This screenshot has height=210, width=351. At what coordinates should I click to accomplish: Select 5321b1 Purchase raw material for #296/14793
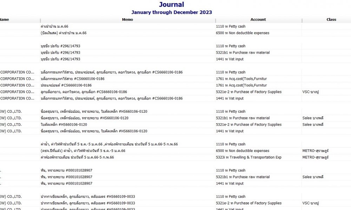pyautogui.click(x=243, y=52)
